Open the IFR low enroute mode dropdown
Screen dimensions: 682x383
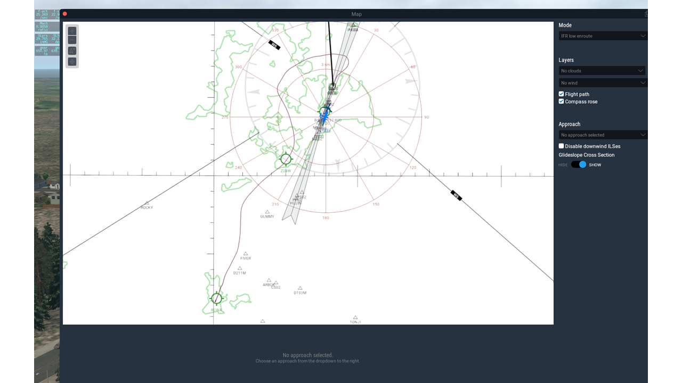(x=603, y=36)
